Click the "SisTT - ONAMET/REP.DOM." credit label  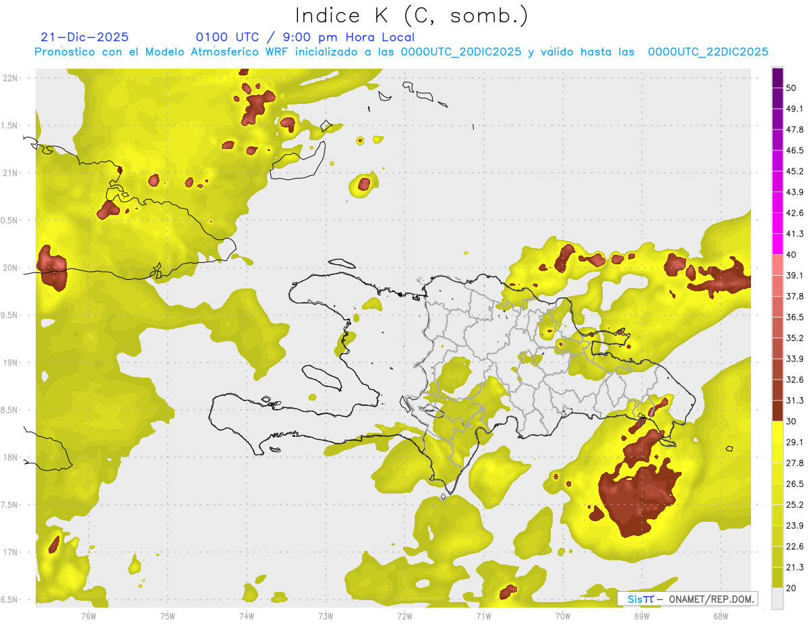tap(688, 599)
